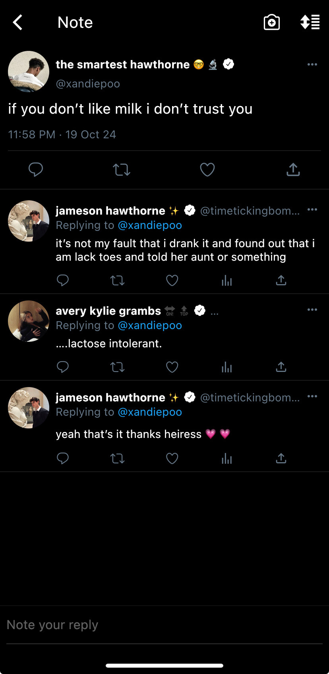Viewport: 329px width, 674px height.
Task: Open the smartest hawthorne's profile name
Action: coord(122,64)
